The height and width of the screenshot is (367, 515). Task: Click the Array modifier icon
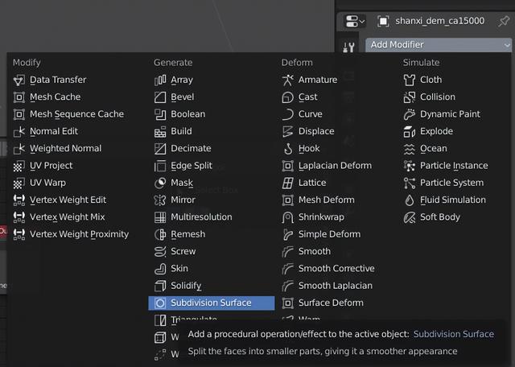coord(160,80)
